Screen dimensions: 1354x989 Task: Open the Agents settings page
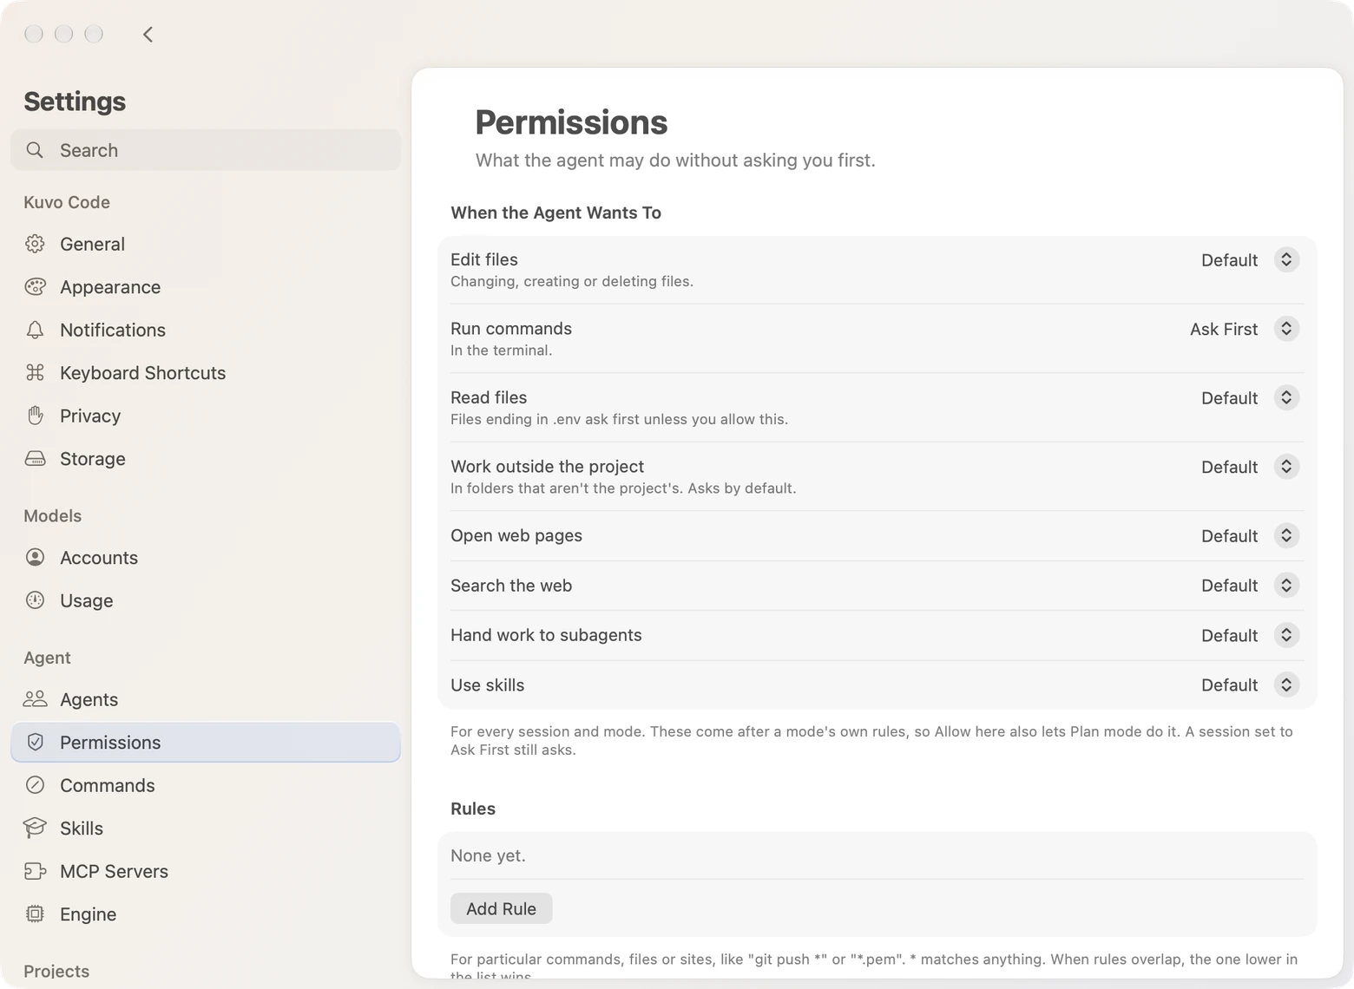pos(206,699)
